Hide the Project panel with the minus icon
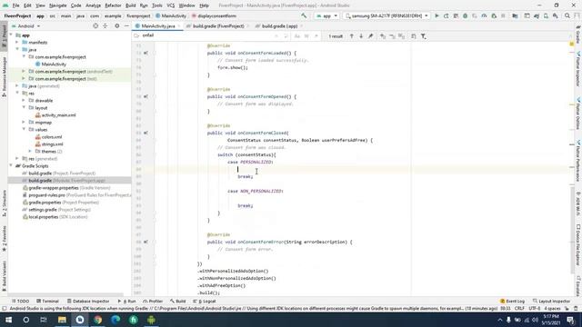 (126, 26)
